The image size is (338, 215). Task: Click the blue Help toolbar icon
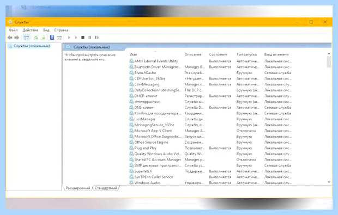[x=52, y=38]
